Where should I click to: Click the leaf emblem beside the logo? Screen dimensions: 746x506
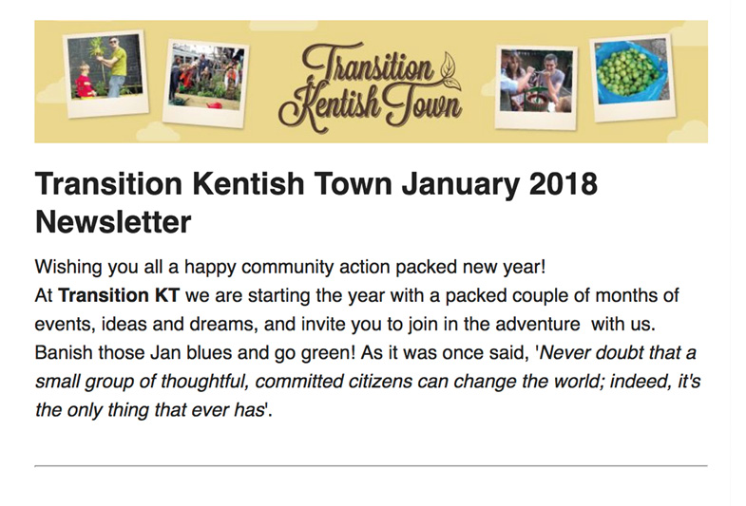coord(450,71)
